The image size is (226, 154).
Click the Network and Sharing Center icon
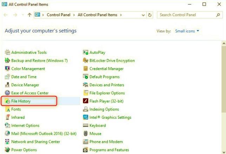click(7, 142)
